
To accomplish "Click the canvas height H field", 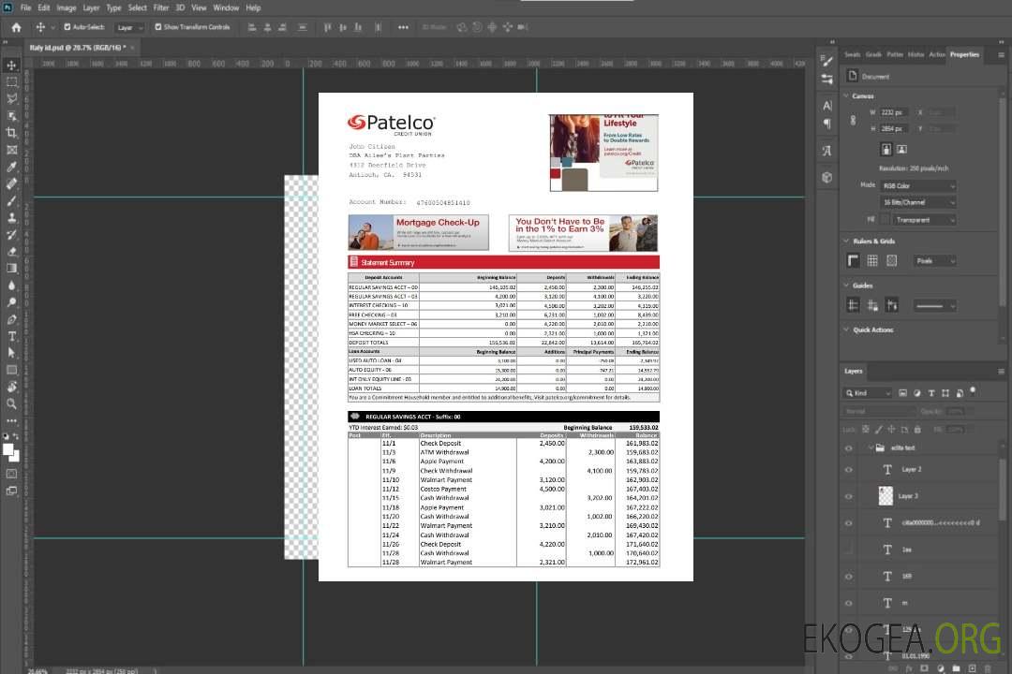I will pos(894,129).
